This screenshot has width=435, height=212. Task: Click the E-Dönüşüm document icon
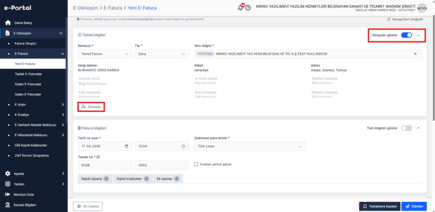[x=8, y=33]
